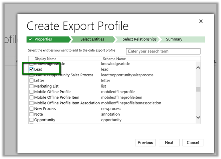Select the Mobile Offline Profile Item checkbox
The height and width of the screenshot is (159, 221).
tap(32, 97)
